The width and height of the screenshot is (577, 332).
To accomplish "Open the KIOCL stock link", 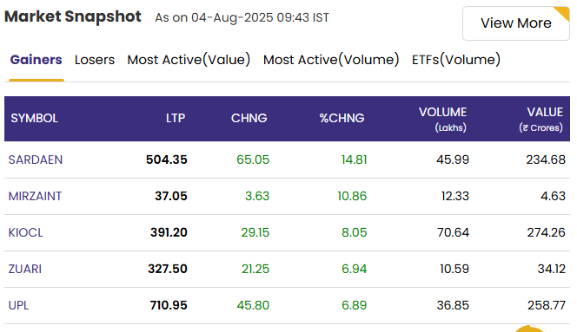I will [x=25, y=232].
